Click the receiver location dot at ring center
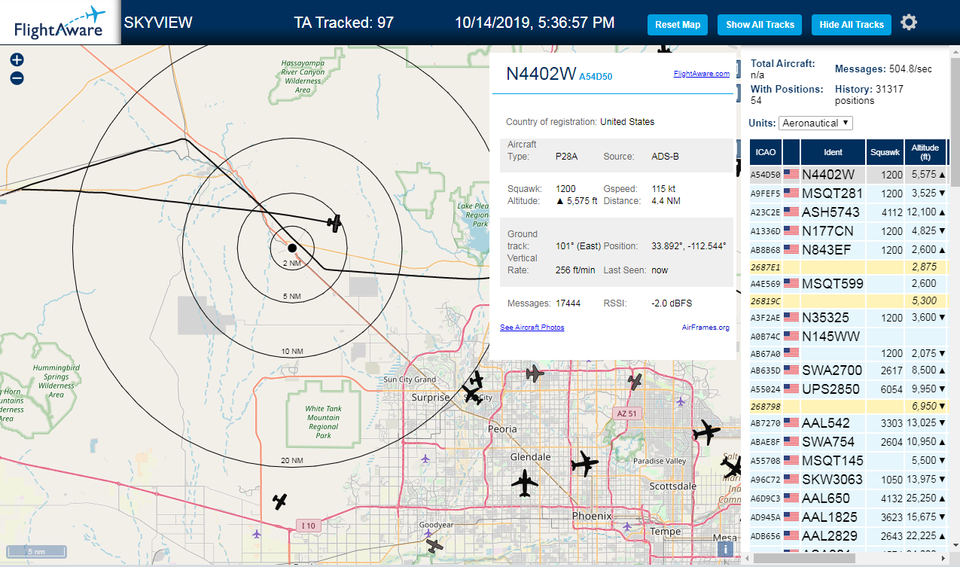960x567 pixels. pos(292,248)
